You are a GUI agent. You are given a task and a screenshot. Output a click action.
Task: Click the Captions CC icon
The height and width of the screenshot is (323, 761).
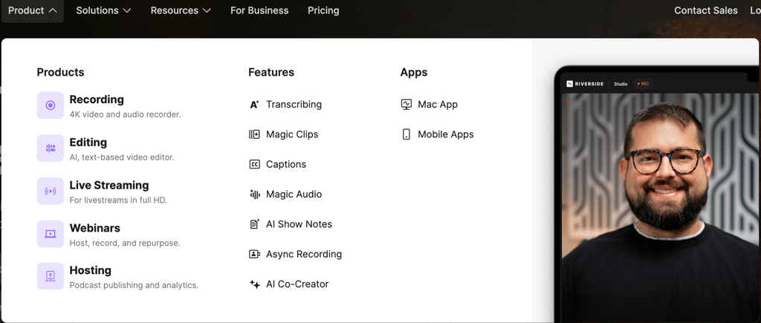point(254,164)
